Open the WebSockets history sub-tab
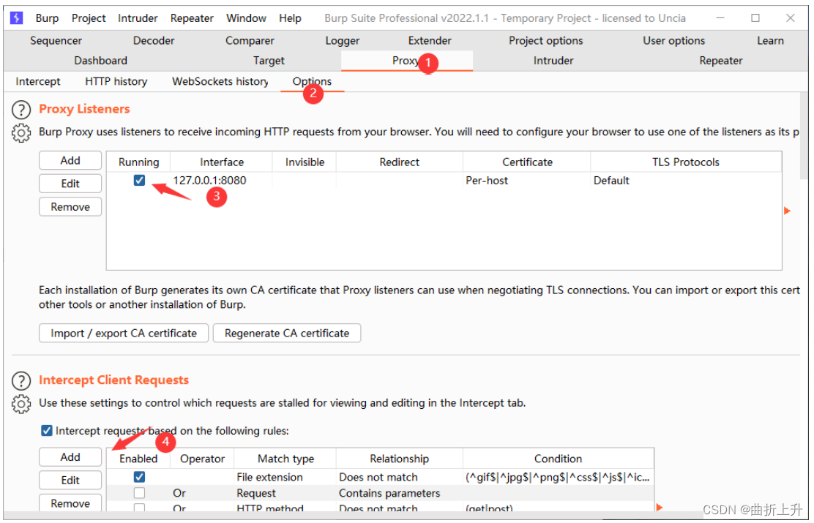Screen dimensions: 814x523 pyautogui.click(x=220, y=81)
